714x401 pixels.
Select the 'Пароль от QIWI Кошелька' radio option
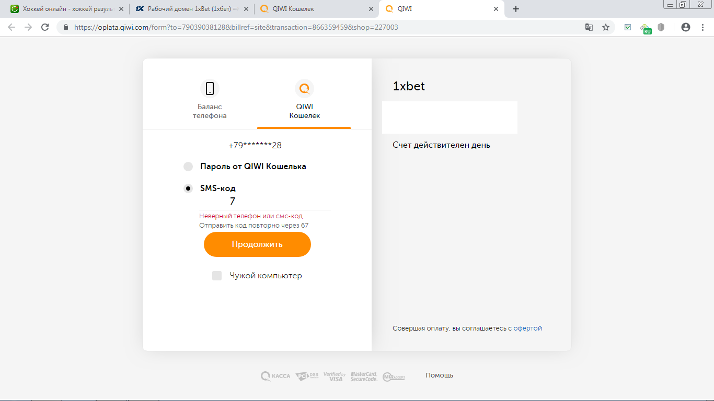[188, 167]
